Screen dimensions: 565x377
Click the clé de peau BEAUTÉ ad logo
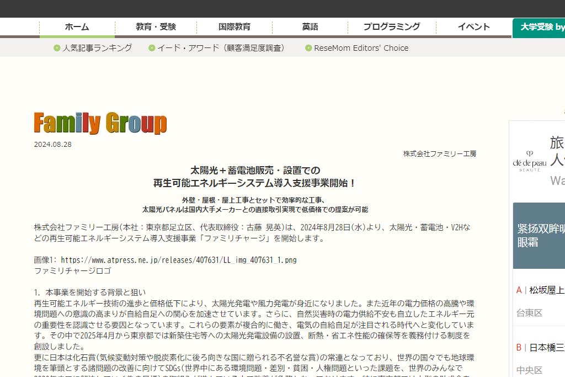[529, 162]
